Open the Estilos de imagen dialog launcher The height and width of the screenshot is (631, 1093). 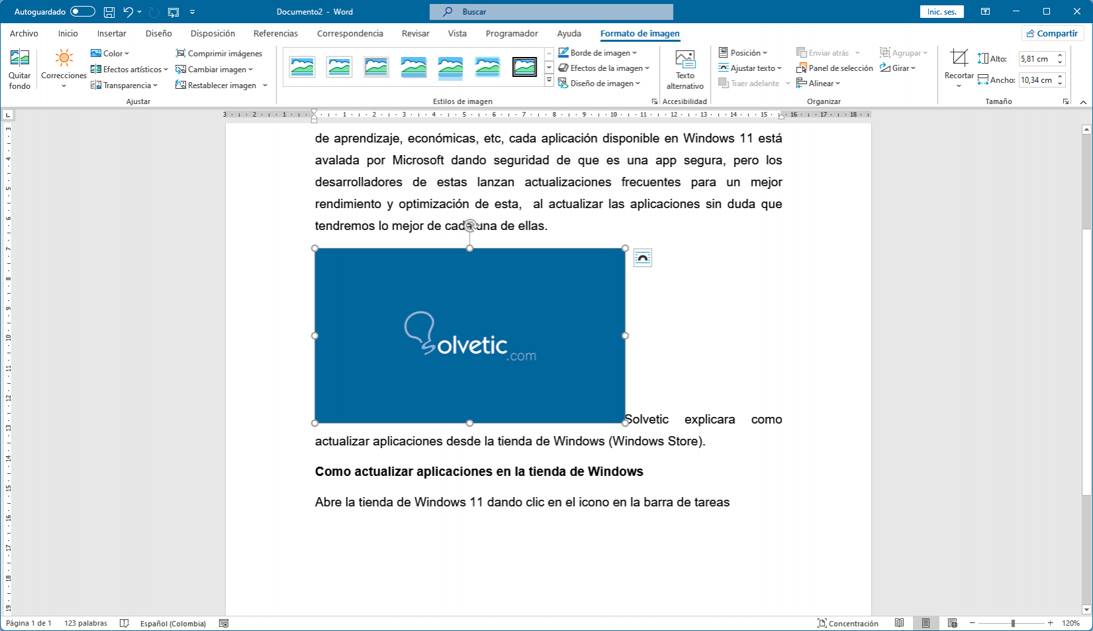point(654,101)
